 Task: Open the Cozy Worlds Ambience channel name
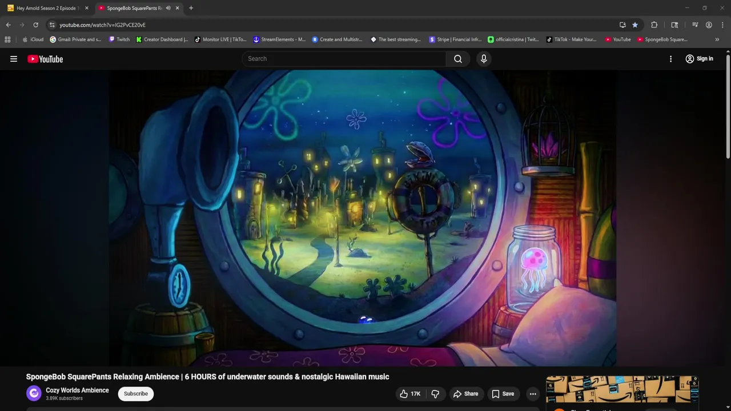pos(77,390)
